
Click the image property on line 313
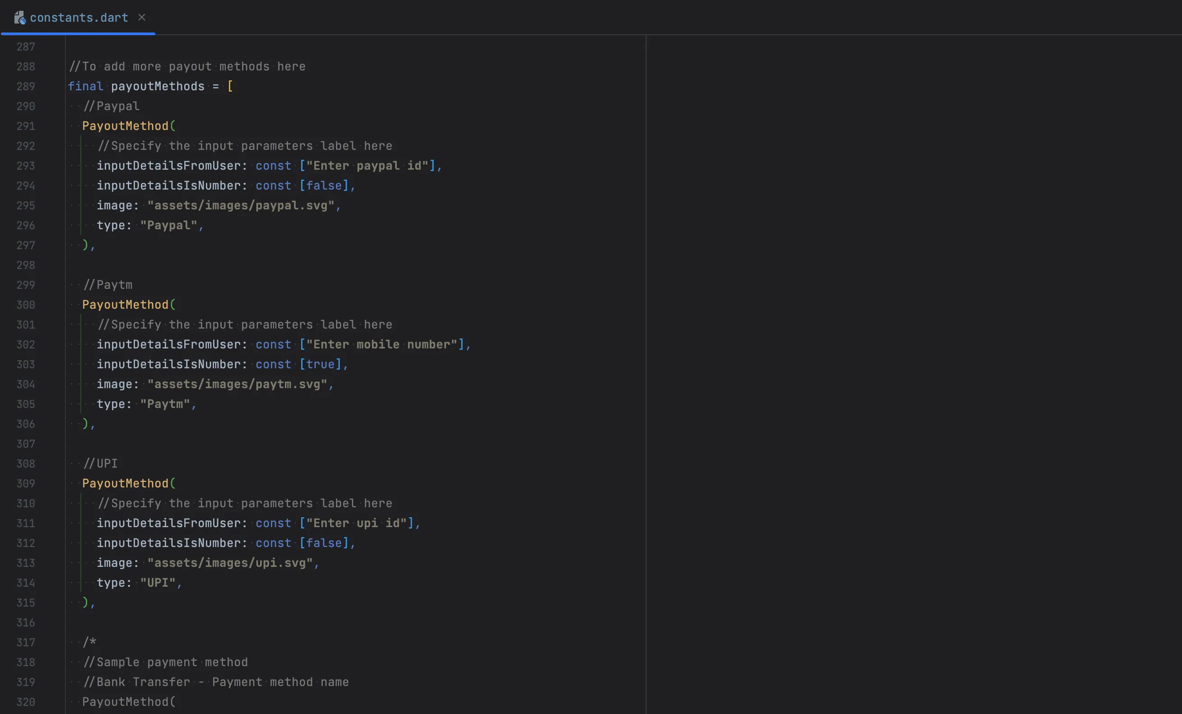[x=114, y=563]
